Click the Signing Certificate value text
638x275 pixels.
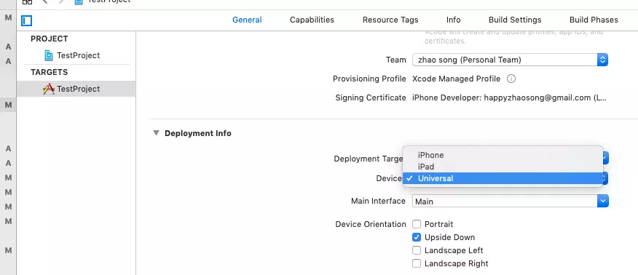pos(509,98)
